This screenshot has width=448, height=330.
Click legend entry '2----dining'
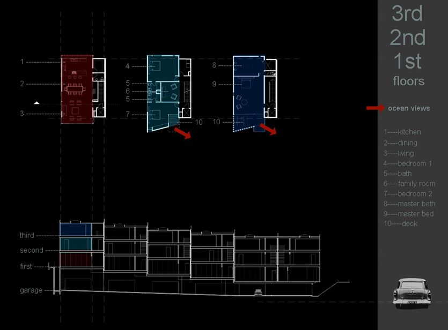point(400,142)
